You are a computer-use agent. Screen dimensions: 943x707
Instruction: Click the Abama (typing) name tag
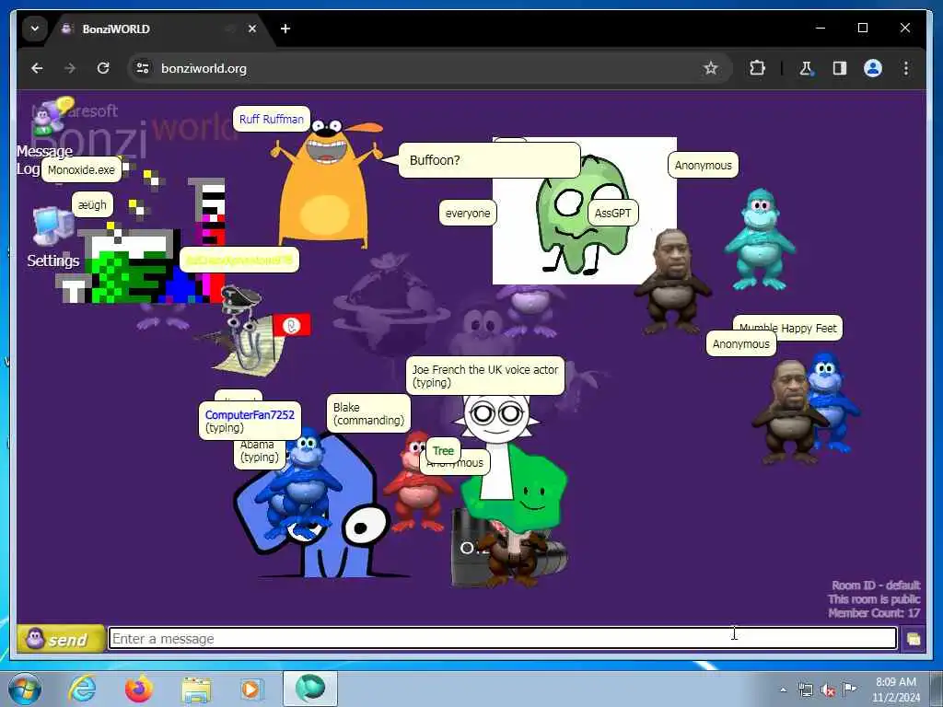(x=260, y=454)
